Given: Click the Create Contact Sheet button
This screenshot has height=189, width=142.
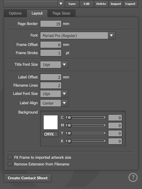Looking at the screenshot, I should coord(28,178).
